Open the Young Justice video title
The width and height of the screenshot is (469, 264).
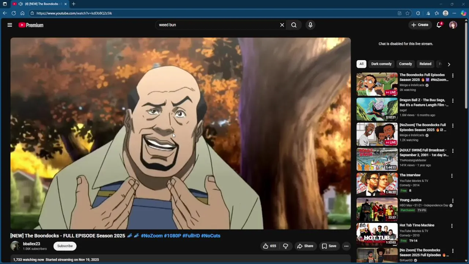tap(410, 200)
